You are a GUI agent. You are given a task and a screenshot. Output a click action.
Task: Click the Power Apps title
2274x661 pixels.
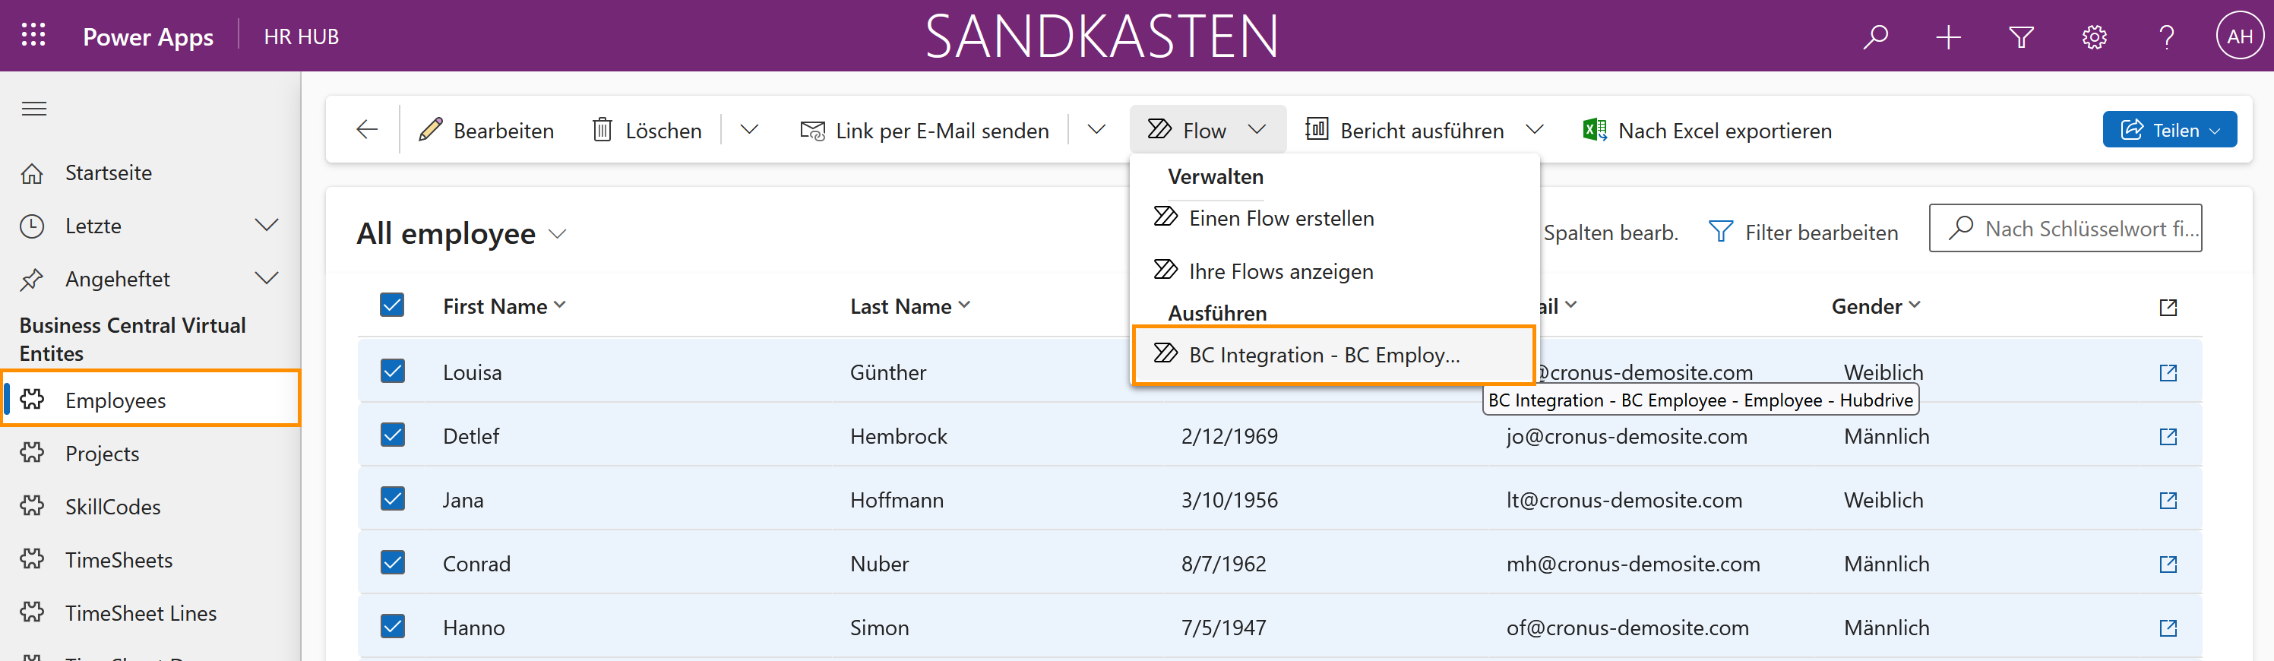click(147, 37)
